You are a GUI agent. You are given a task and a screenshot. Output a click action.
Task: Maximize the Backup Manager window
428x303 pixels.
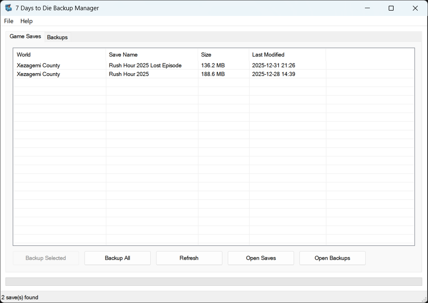click(391, 8)
